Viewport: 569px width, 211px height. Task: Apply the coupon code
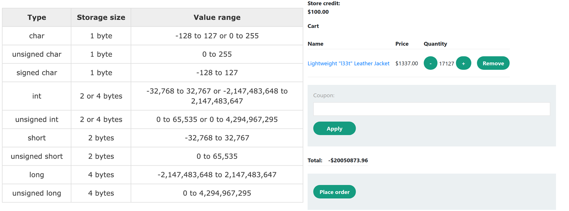pos(334,128)
